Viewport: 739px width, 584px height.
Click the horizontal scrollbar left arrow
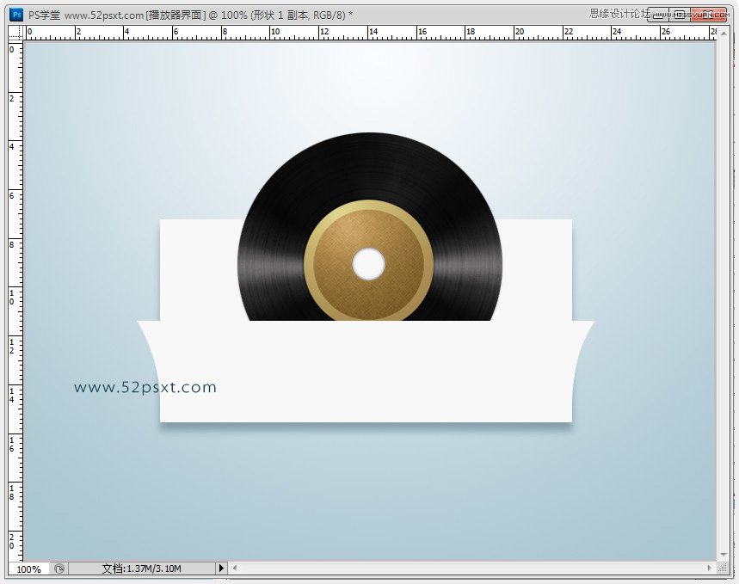click(235, 568)
